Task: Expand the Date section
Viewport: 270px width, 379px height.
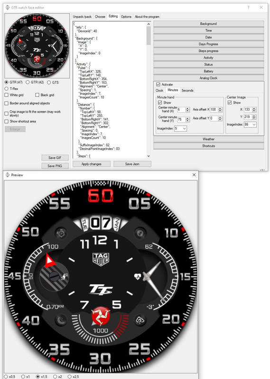Action: pos(208,37)
